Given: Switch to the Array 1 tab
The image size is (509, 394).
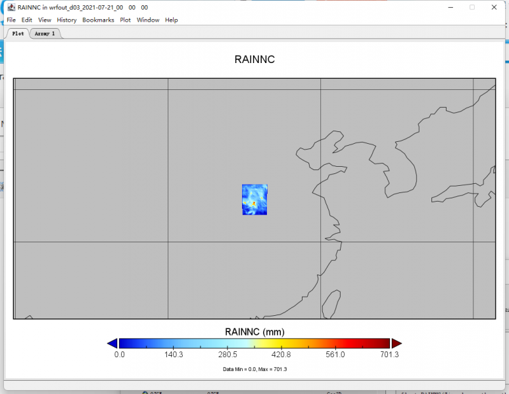Looking at the screenshot, I should pos(45,33).
